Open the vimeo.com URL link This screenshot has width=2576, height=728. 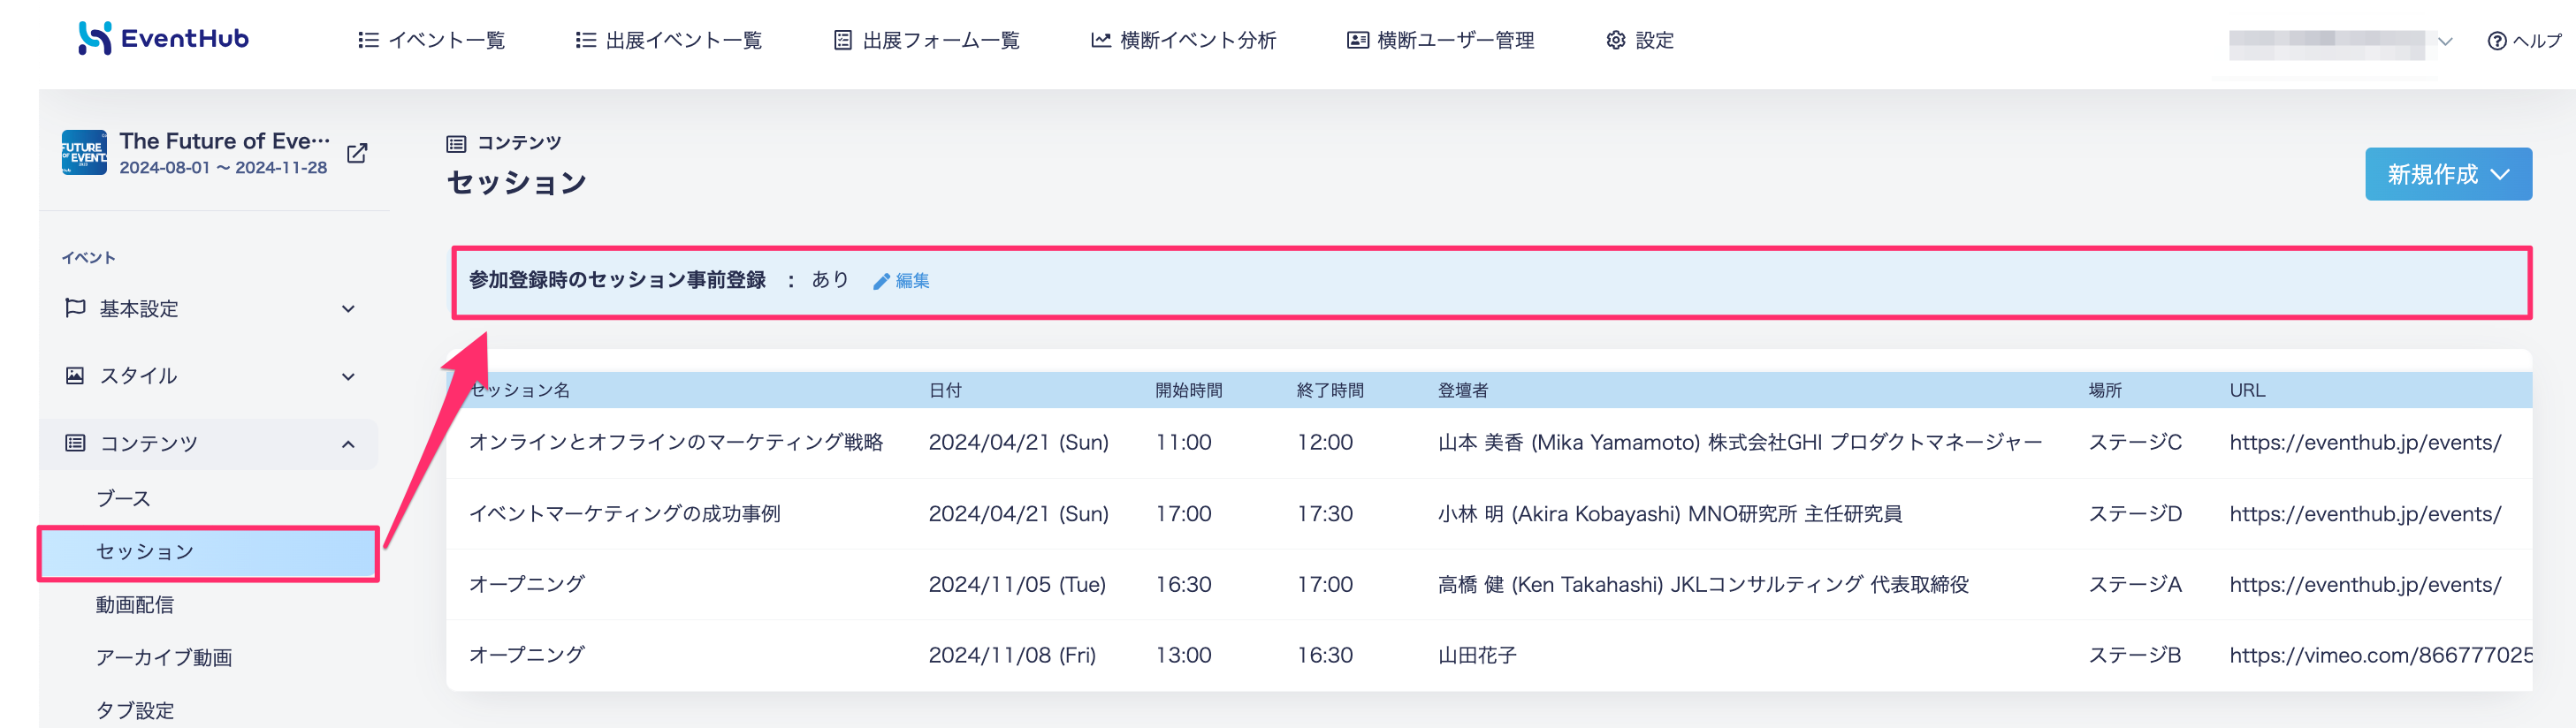tap(2380, 655)
